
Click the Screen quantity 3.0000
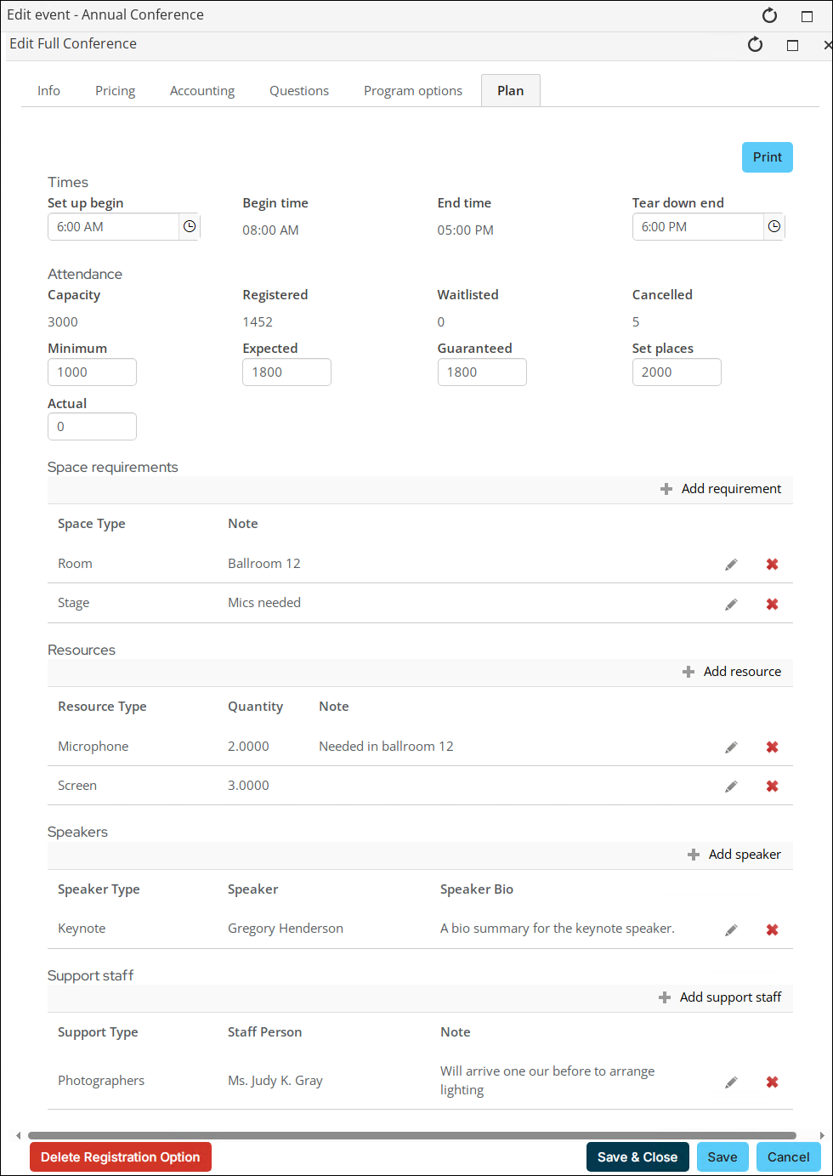point(248,786)
